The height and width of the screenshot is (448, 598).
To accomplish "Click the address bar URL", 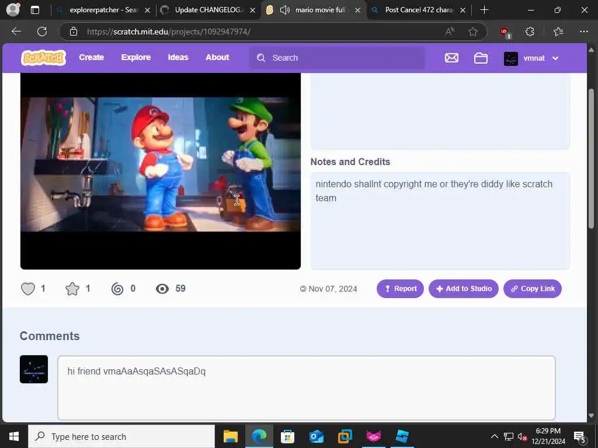I will pos(169,32).
